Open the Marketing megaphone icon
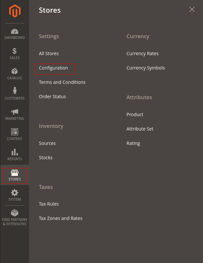 pyautogui.click(x=15, y=112)
